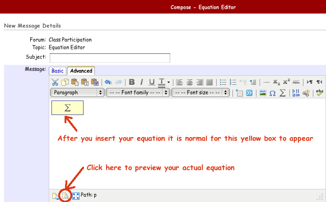Viewport: 326px width, 202px height.
Task: Open the Paragraph format dropdown
Action: [77, 92]
